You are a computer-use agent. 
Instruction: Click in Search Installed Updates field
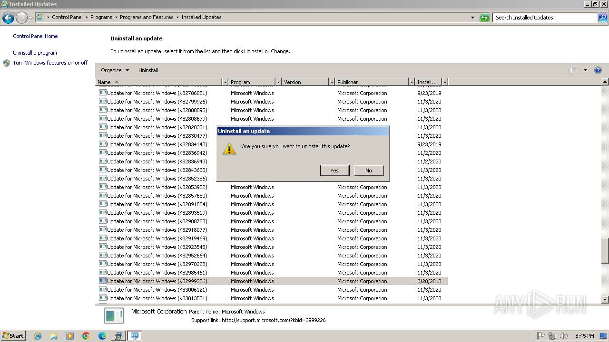[x=545, y=18]
